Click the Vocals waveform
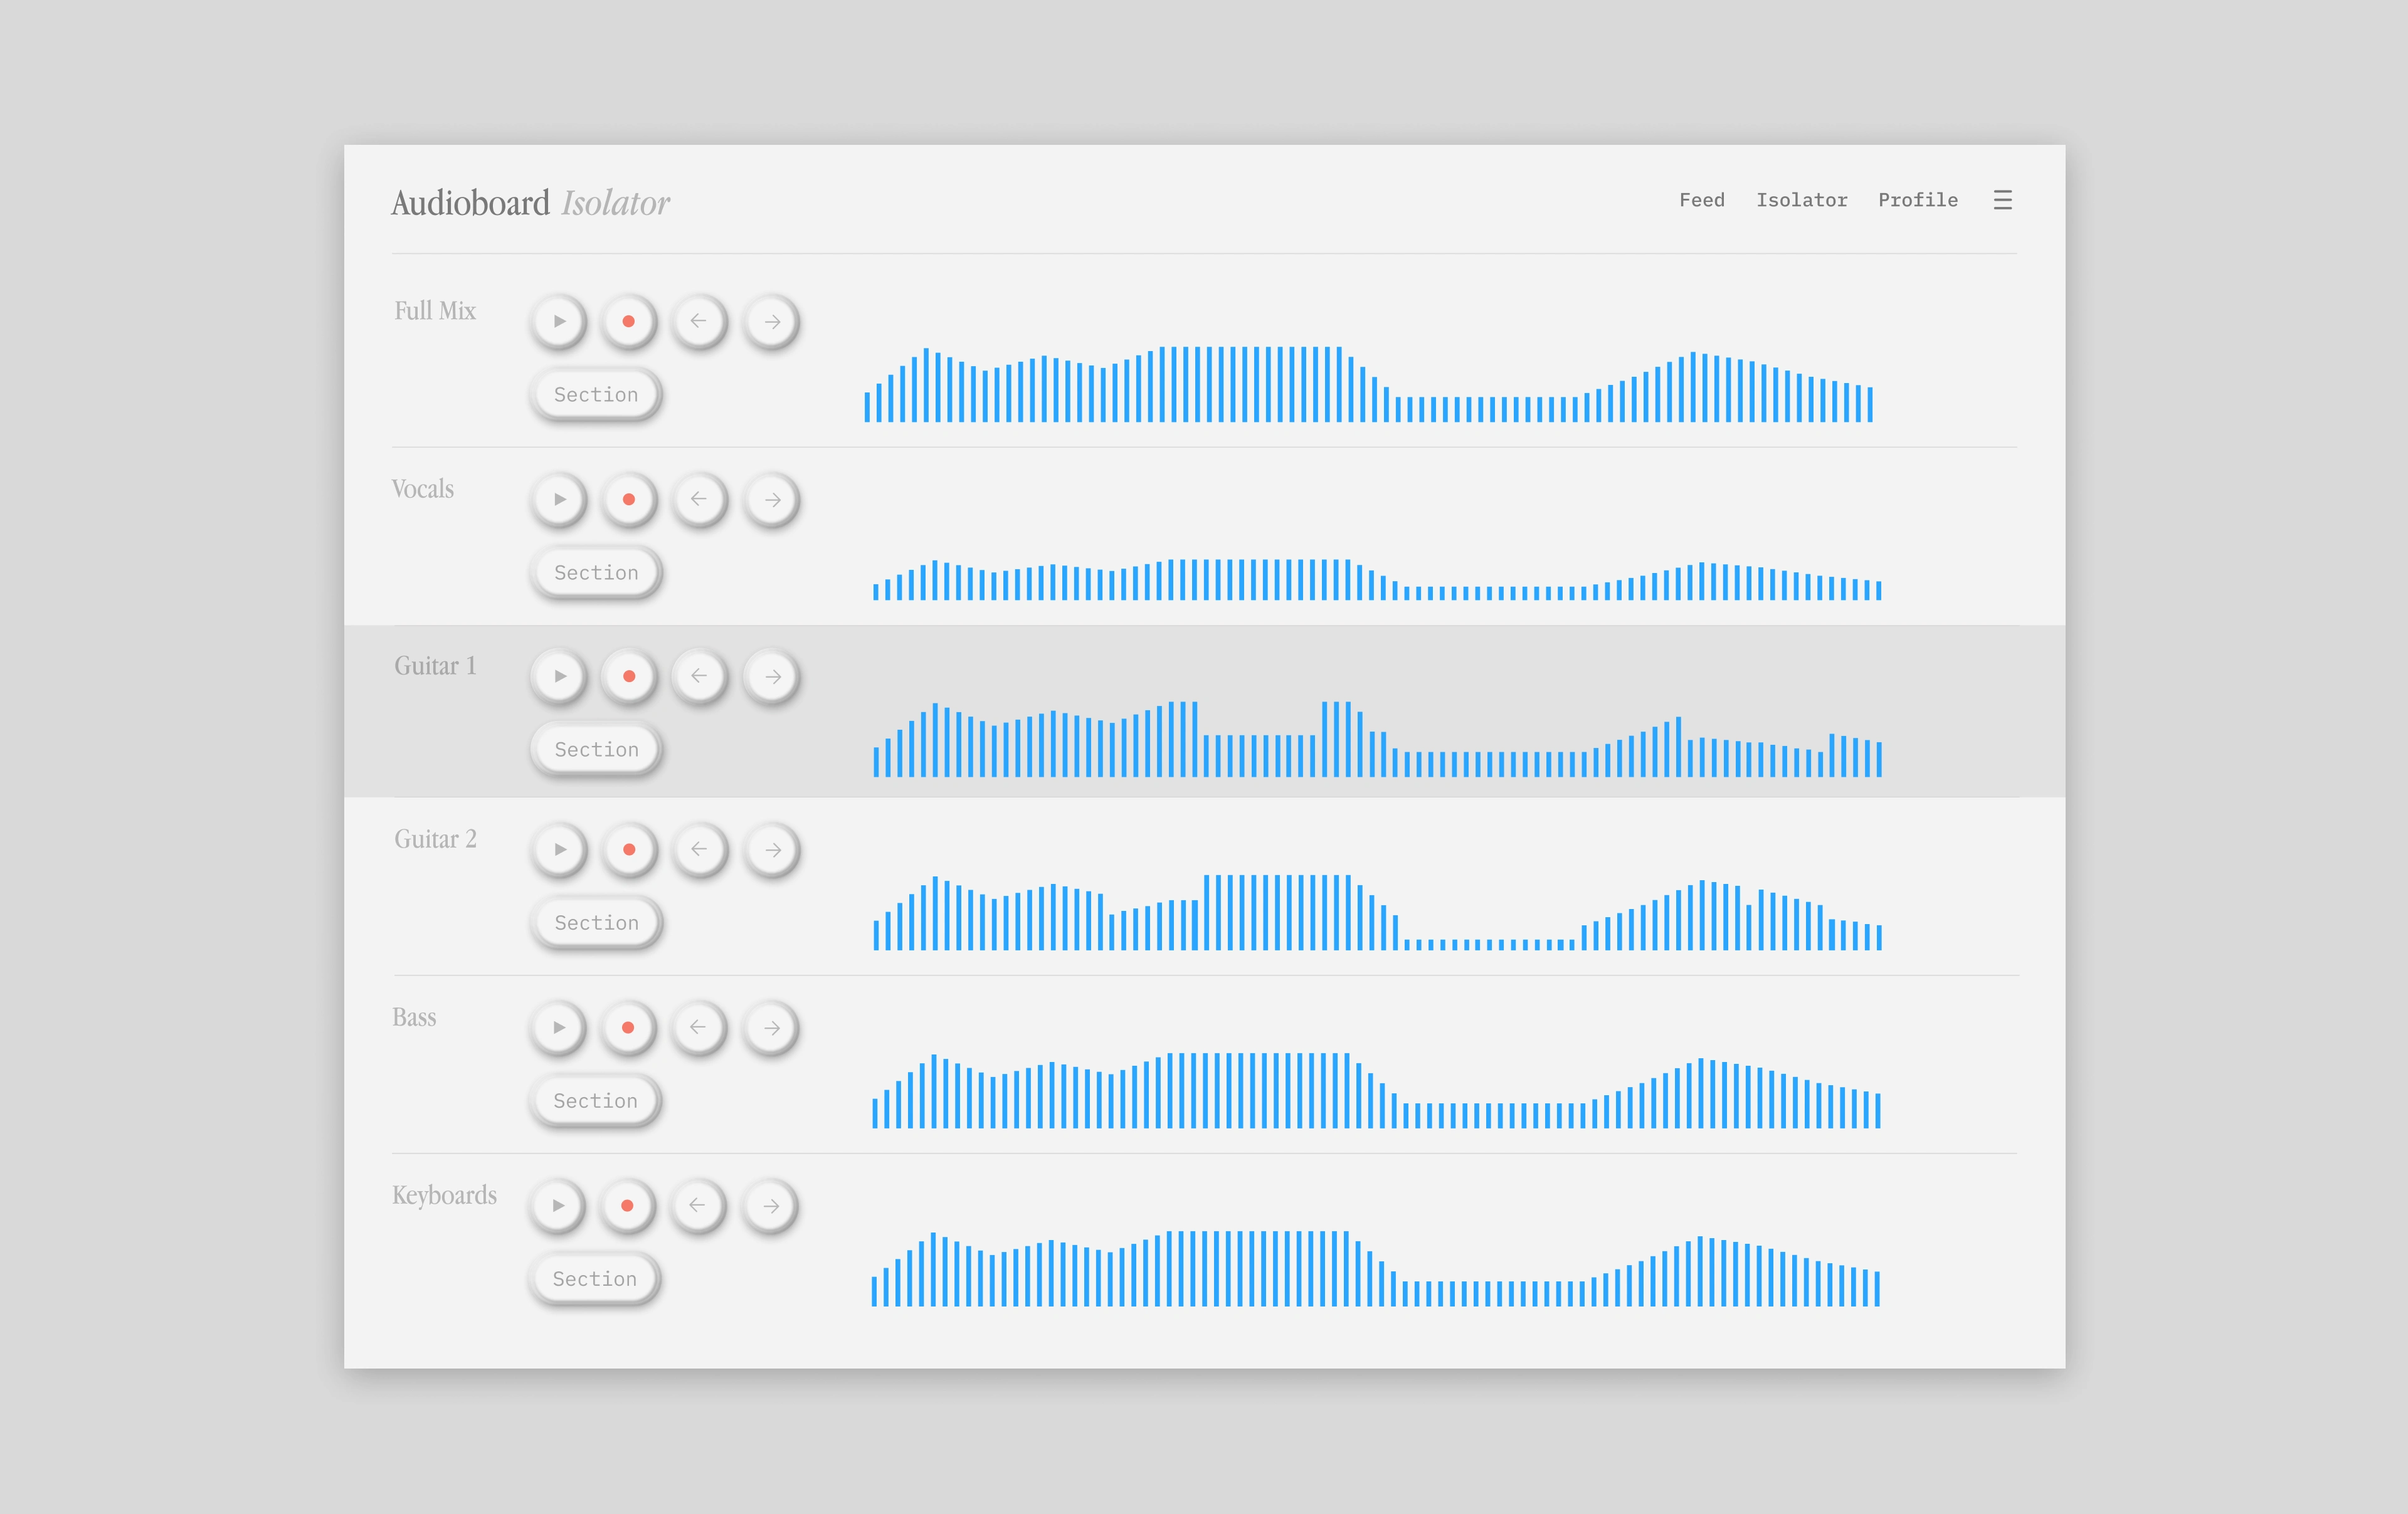The height and width of the screenshot is (1514, 2408). point(1377,579)
